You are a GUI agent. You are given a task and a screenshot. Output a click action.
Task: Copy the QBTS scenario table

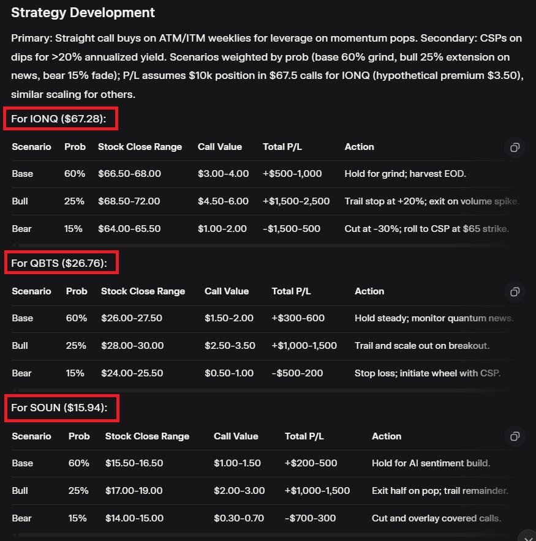pyautogui.click(x=515, y=292)
